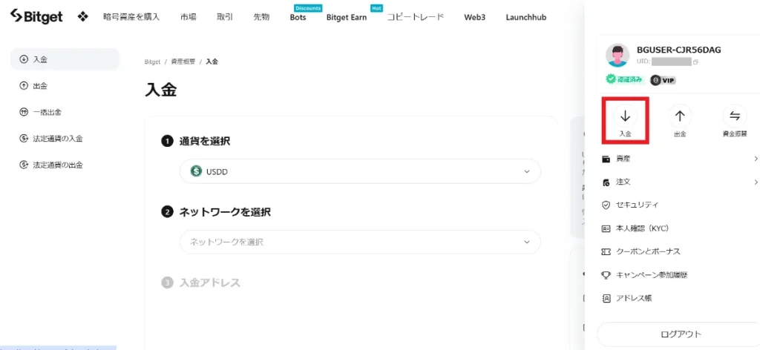Select 法定通貨の入金 text in the sidebar

click(58, 139)
